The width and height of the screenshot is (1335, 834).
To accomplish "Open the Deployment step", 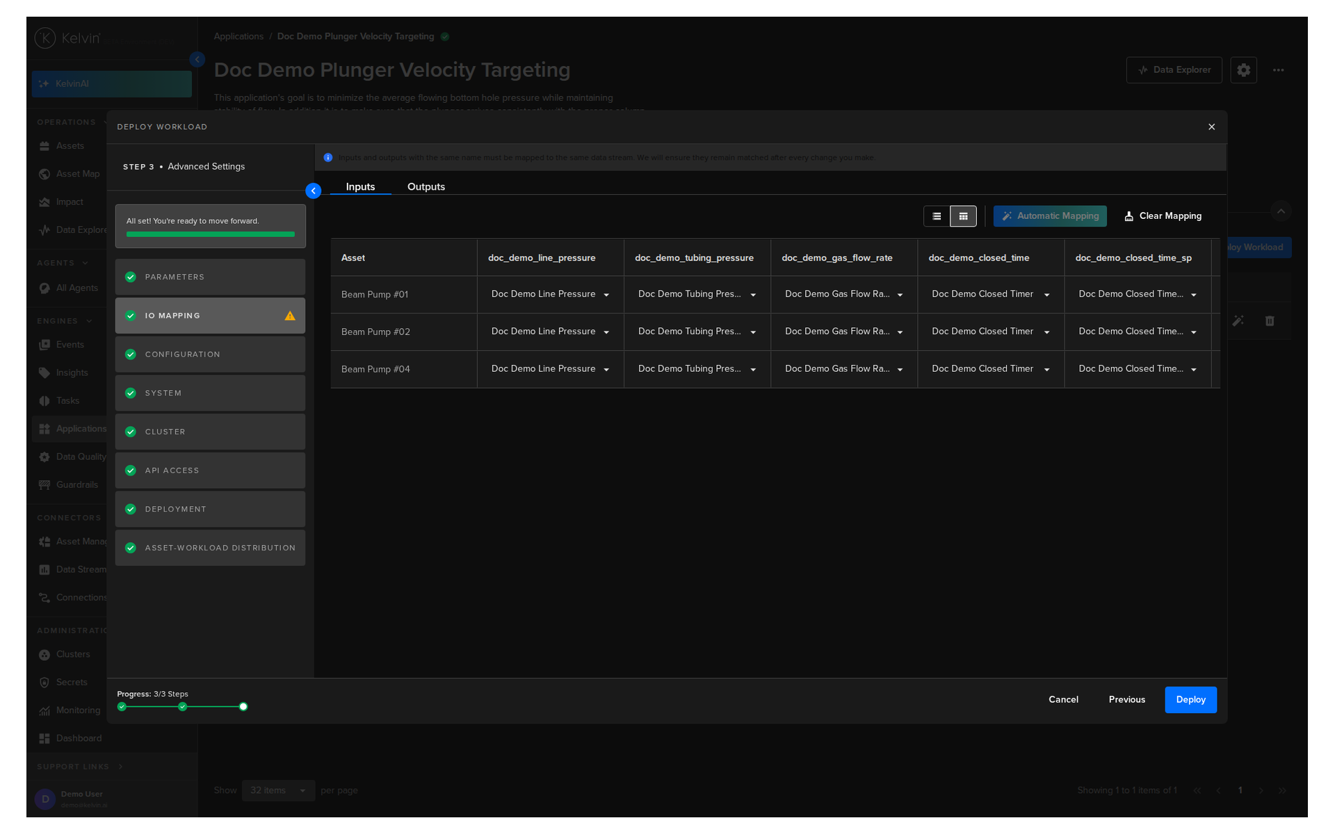I will pyautogui.click(x=210, y=509).
